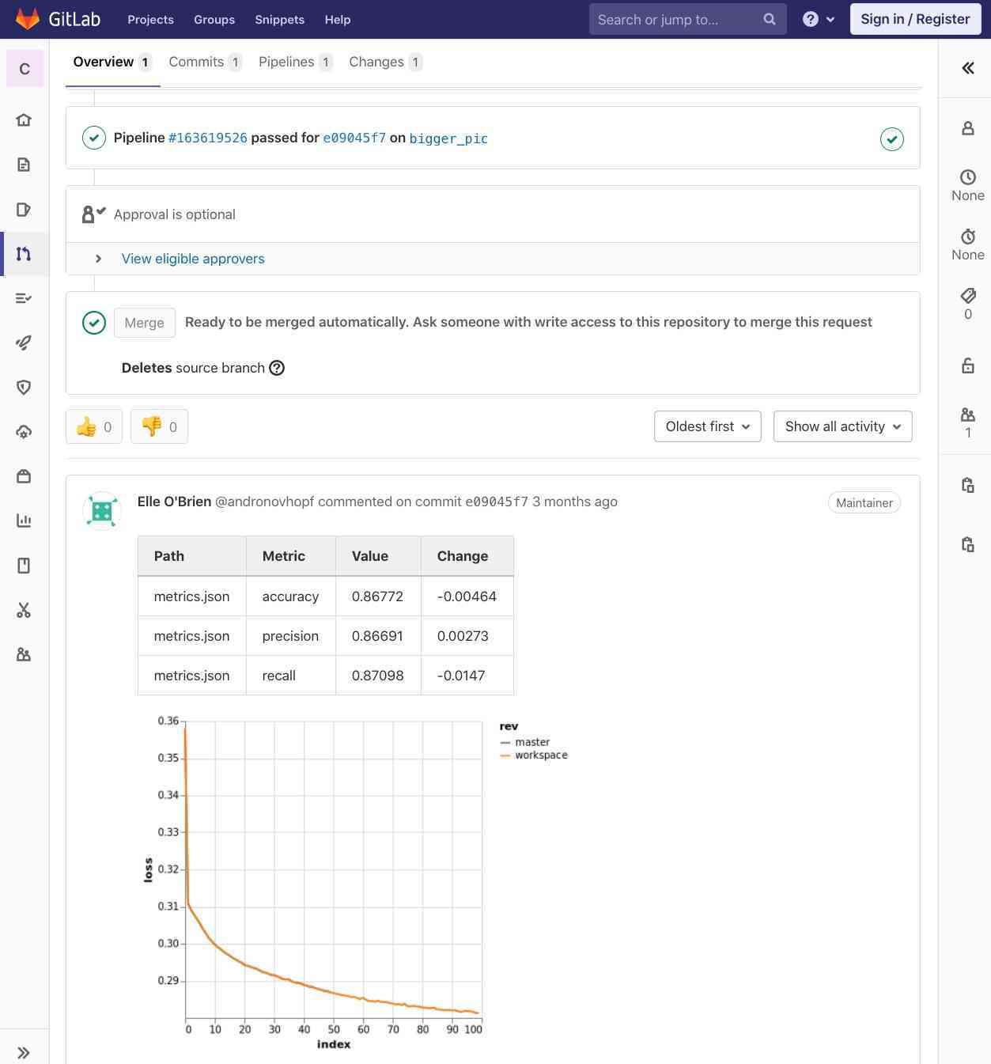Click Sign in / Register button
Screen dimensions: 991x1064
pyautogui.click(x=915, y=19)
